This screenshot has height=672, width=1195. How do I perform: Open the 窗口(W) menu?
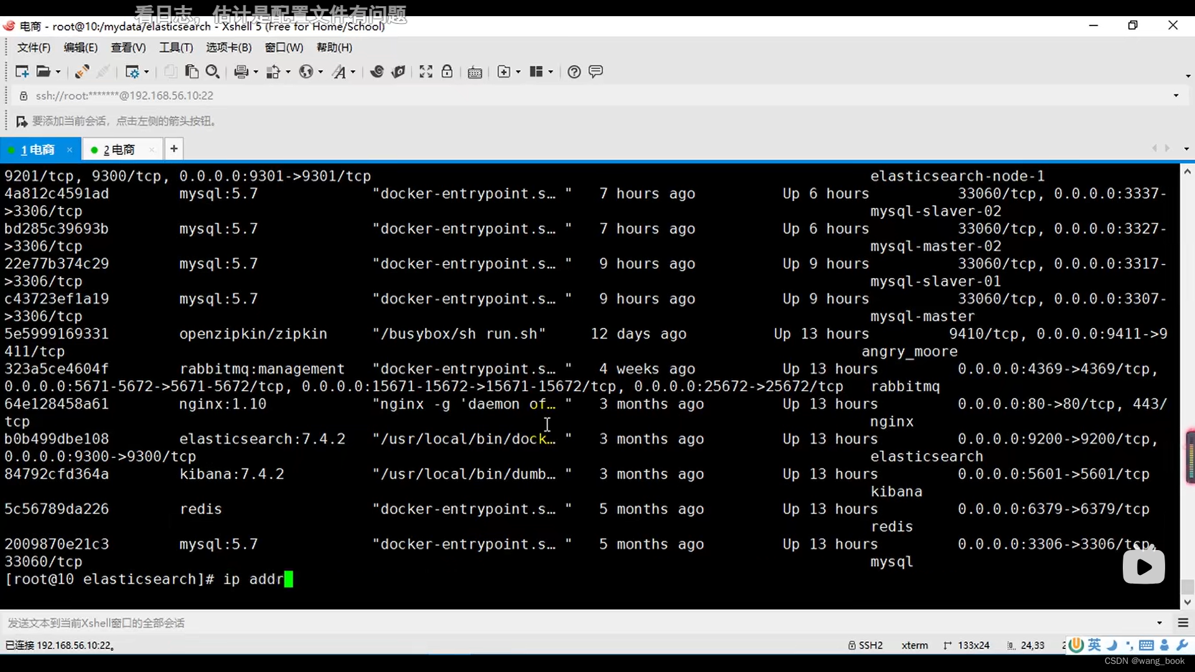(284, 47)
